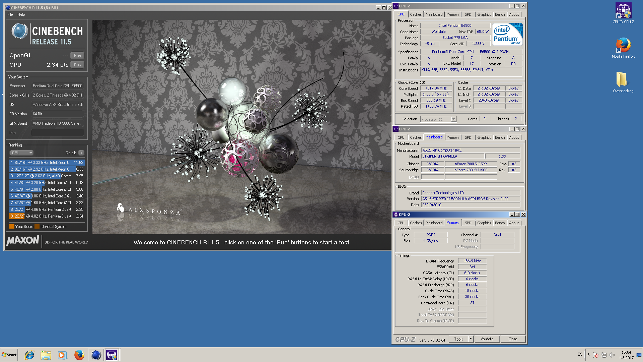Image resolution: width=643 pixels, height=362 pixels.
Task: Open the Cinebench File menu
Action: pos(10,14)
